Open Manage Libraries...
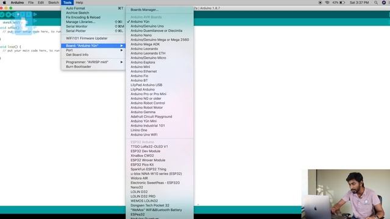Viewport: 390px width, 219px height. click(x=93, y=22)
